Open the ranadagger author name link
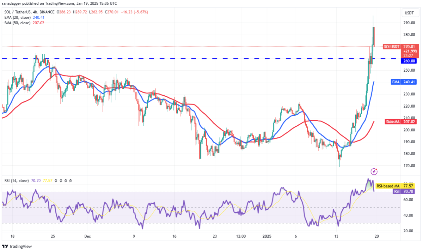This screenshot has height=251, width=423. [12, 3]
